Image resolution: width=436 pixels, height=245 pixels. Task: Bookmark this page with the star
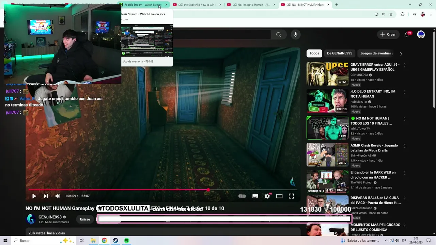(x=391, y=14)
